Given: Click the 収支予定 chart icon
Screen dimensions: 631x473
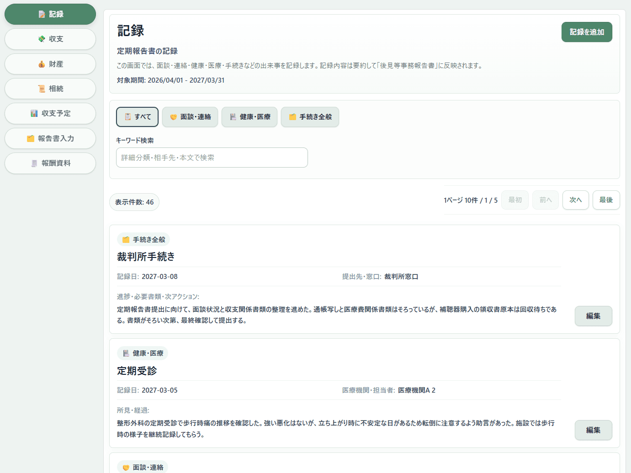Looking at the screenshot, I should (x=34, y=113).
